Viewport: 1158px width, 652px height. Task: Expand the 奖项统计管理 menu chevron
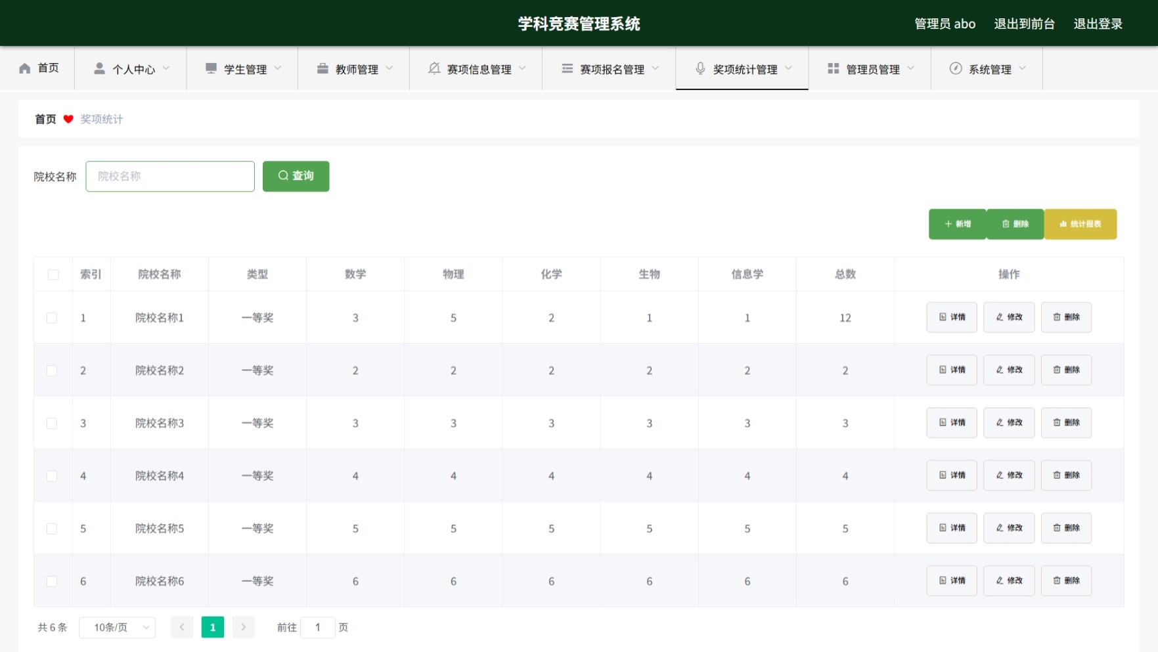tap(788, 68)
